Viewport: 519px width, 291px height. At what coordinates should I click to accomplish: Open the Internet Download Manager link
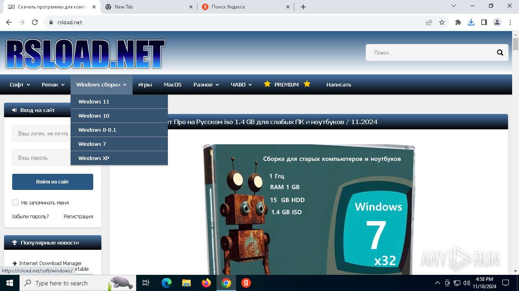click(50, 263)
